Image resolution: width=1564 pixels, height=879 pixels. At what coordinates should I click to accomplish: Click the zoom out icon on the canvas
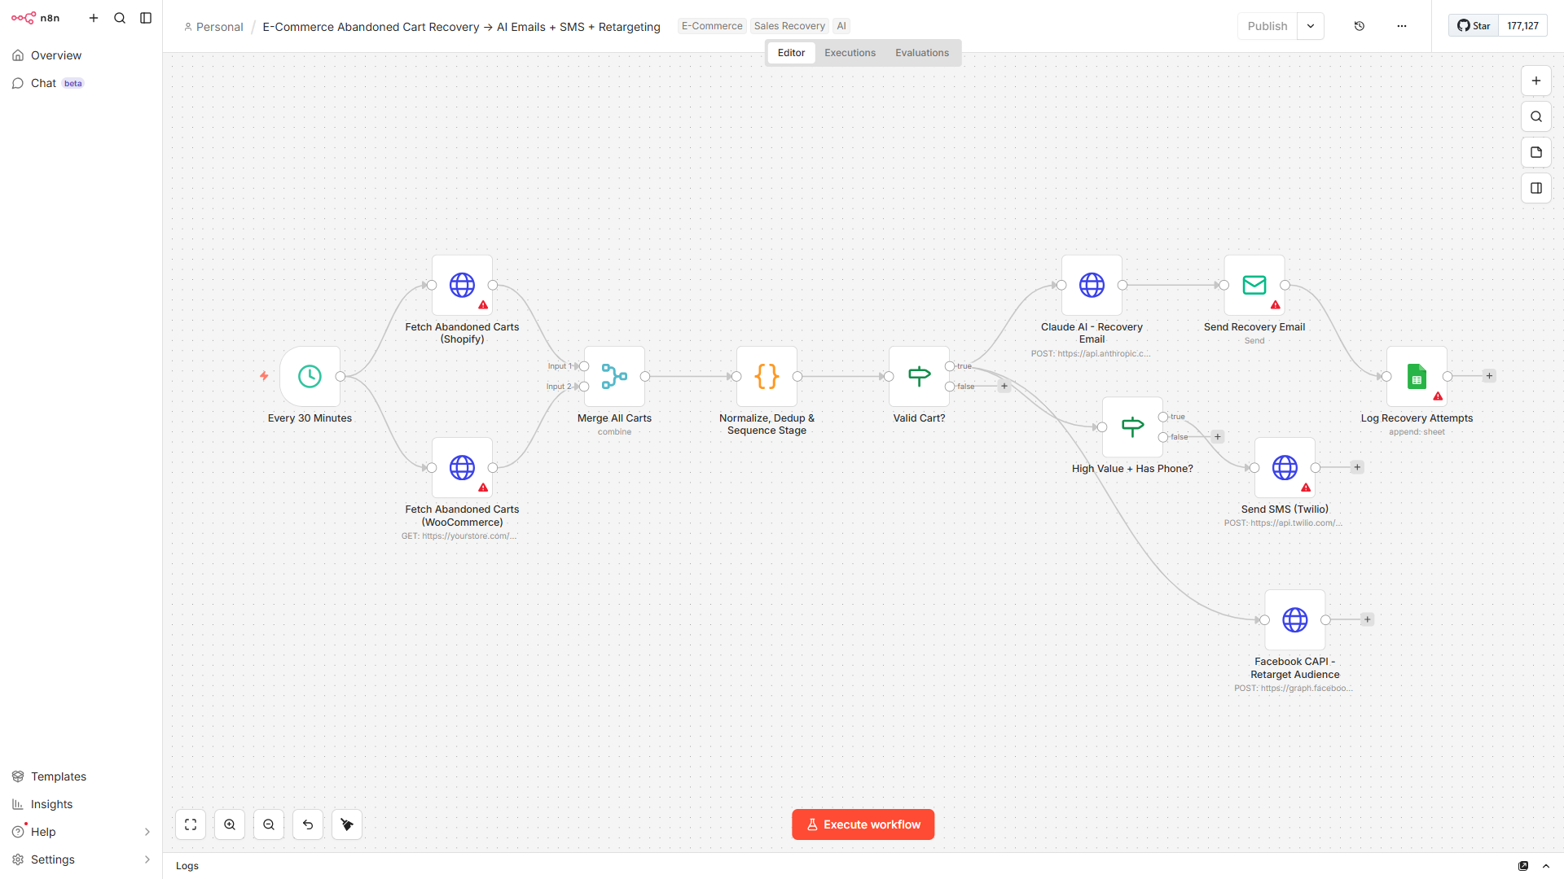tap(268, 824)
